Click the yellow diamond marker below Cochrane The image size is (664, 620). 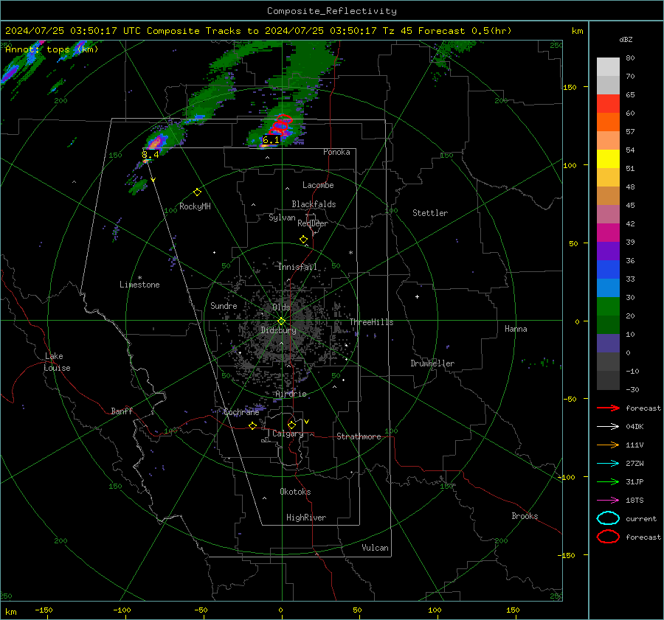(x=252, y=426)
